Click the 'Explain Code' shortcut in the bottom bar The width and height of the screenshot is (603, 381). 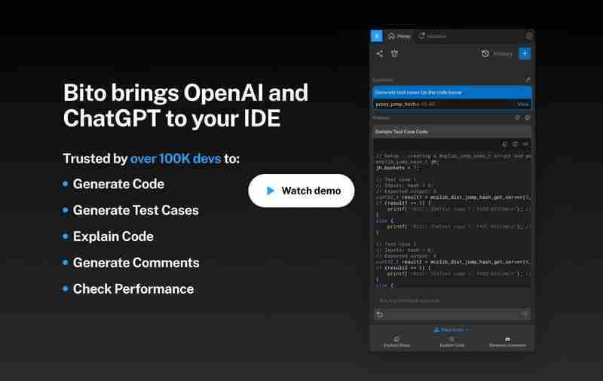click(451, 342)
